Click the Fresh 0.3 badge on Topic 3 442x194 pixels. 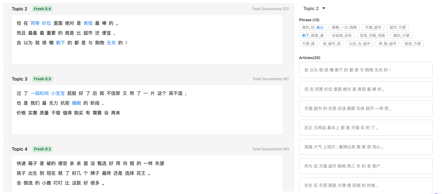[x=42, y=79]
